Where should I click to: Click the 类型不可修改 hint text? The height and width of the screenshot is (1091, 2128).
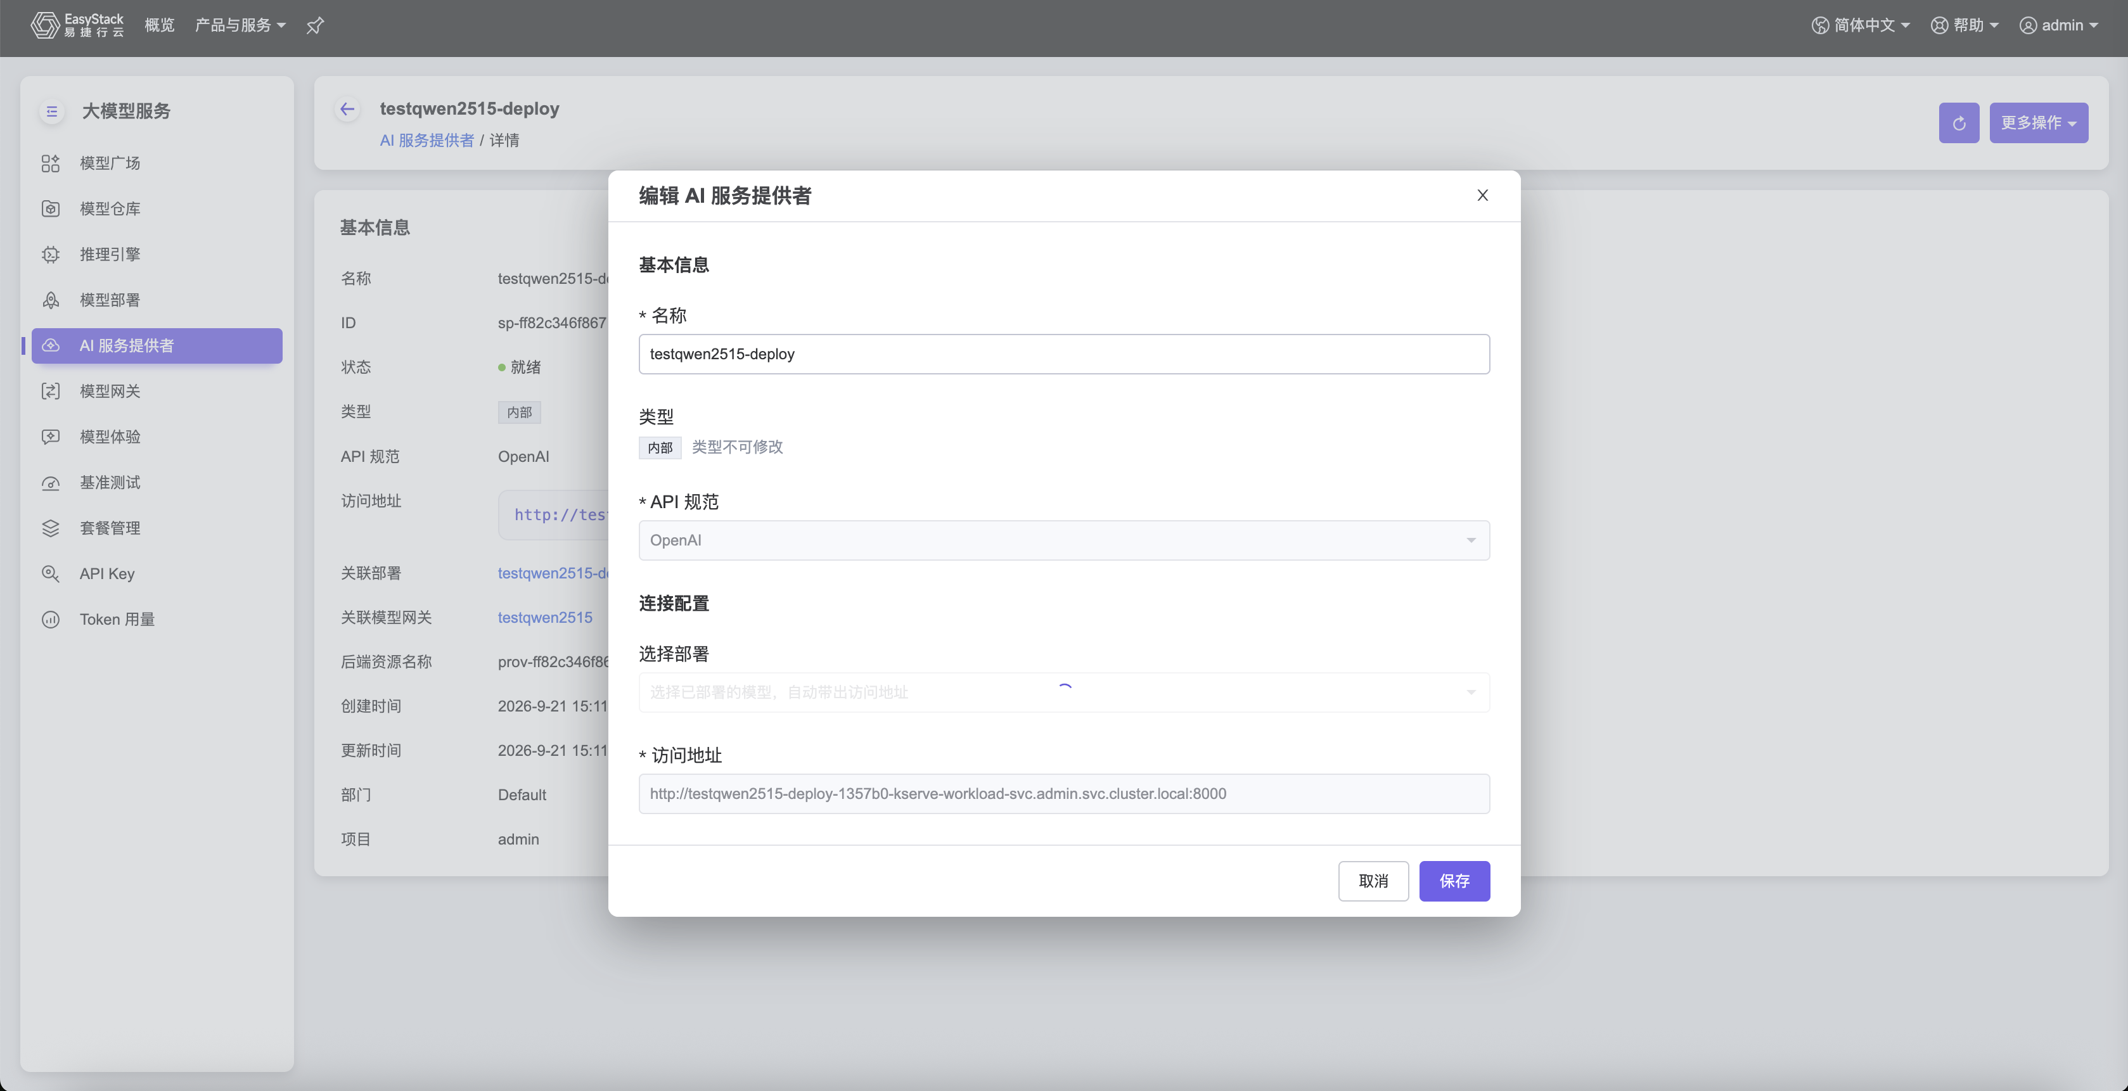coord(737,447)
